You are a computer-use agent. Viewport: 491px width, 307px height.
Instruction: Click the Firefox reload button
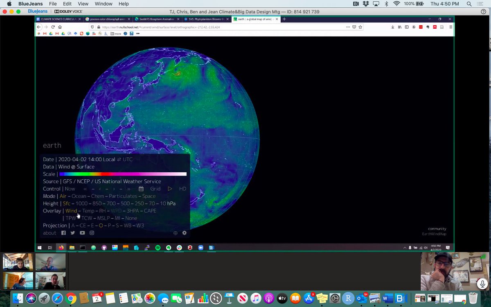pos(53,27)
